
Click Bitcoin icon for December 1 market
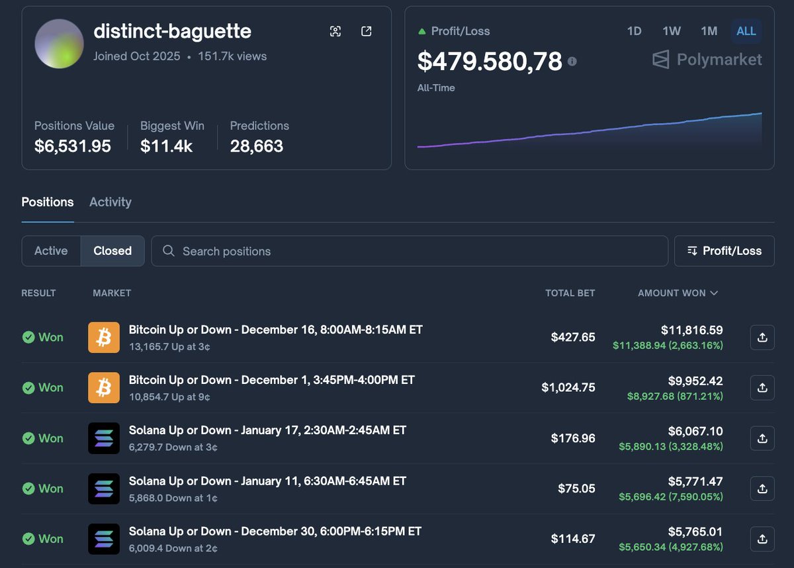pos(104,388)
